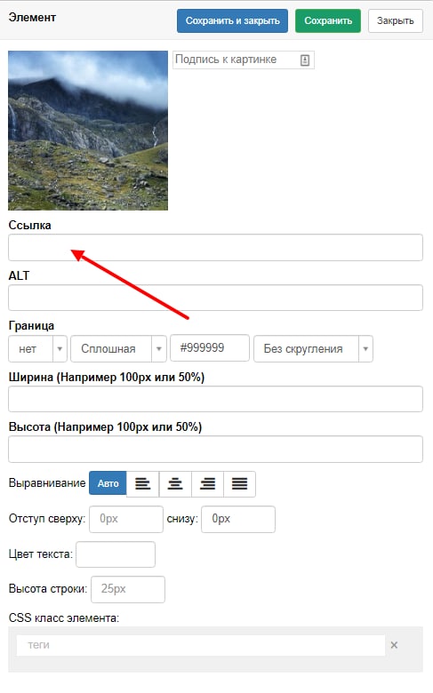Focus the 'снизу' bottom margin field
433x693 pixels.
tap(238, 519)
